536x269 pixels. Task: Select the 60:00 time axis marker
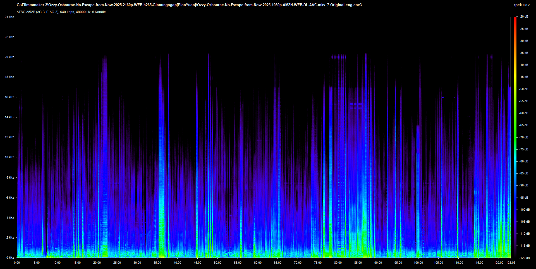pyautogui.click(x=258, y=263)
